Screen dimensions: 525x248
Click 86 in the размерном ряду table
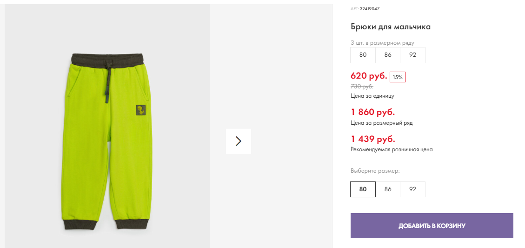click(x=388, y=55)
